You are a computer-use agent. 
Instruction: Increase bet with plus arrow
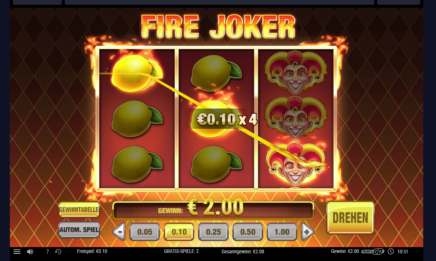[x=307, y=231]
